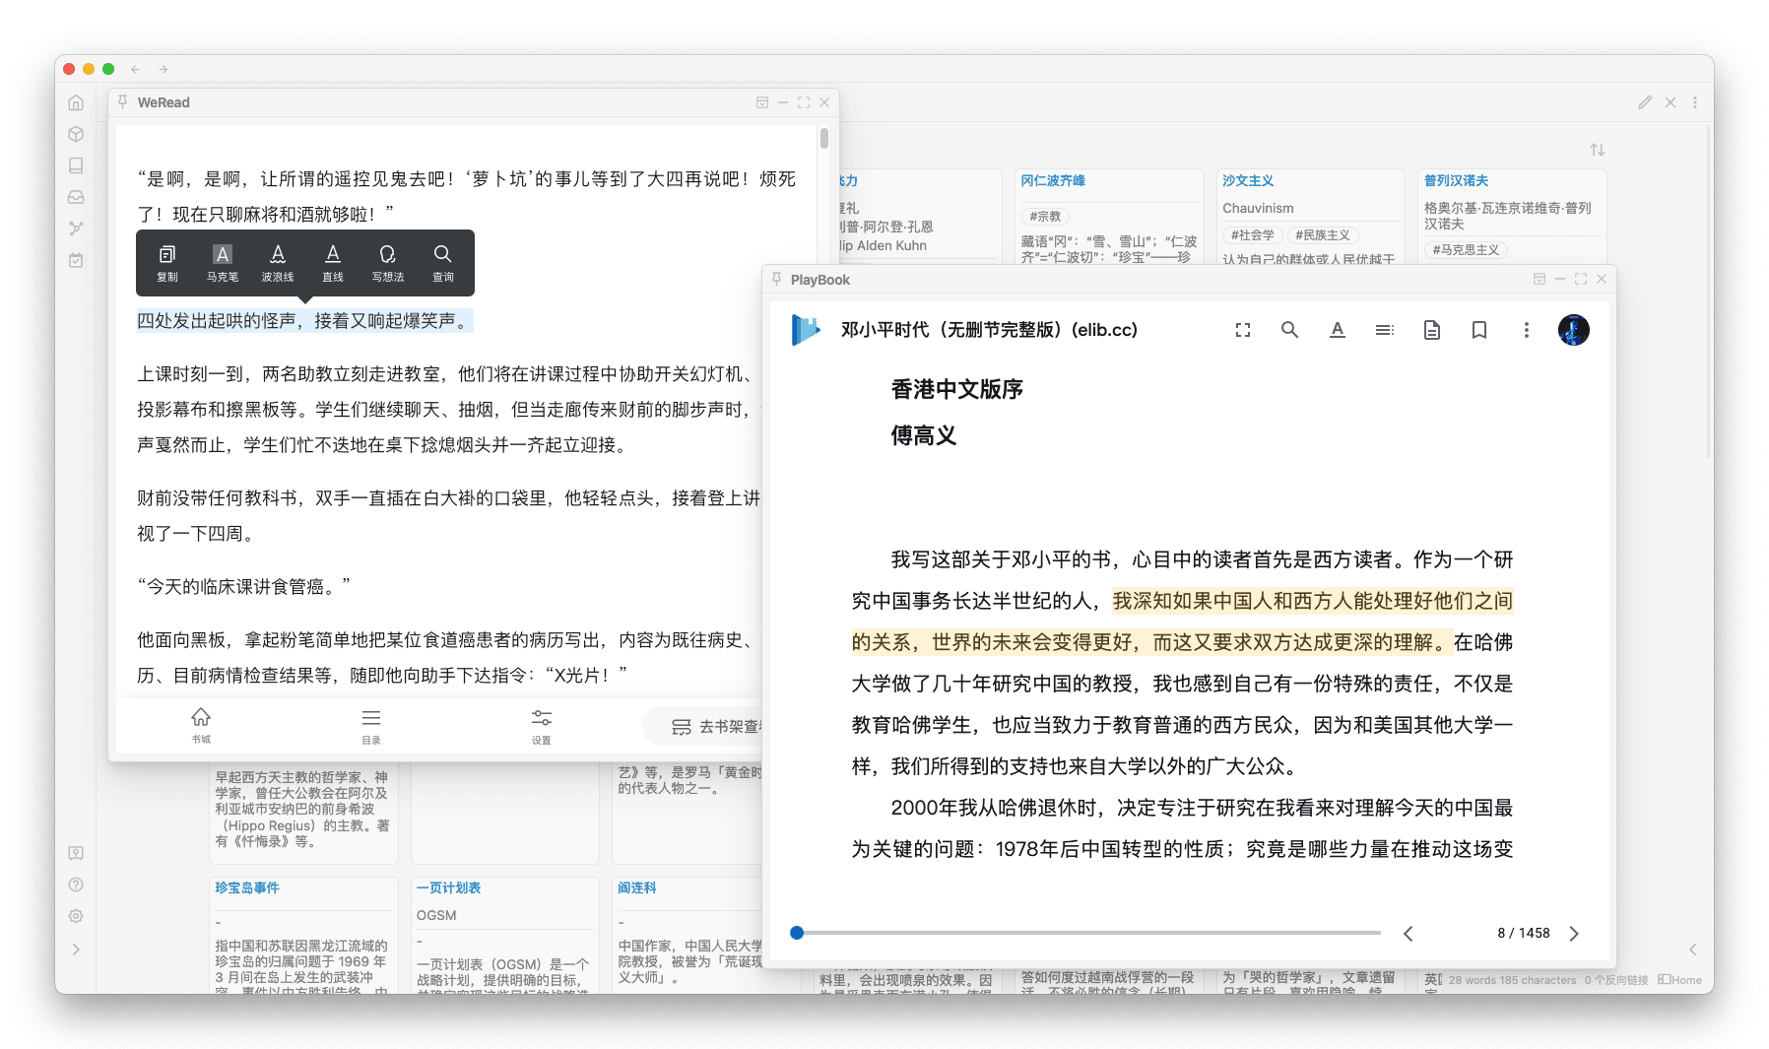The image size is (1769, 1049).
Task: Choose the 波浪线 wavy underline tool
Action: pos(278,263)
